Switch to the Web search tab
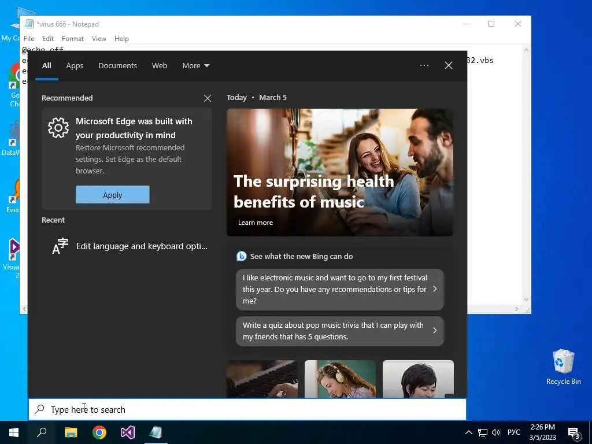Screen dimensions: 592x444 coord(160,66)
